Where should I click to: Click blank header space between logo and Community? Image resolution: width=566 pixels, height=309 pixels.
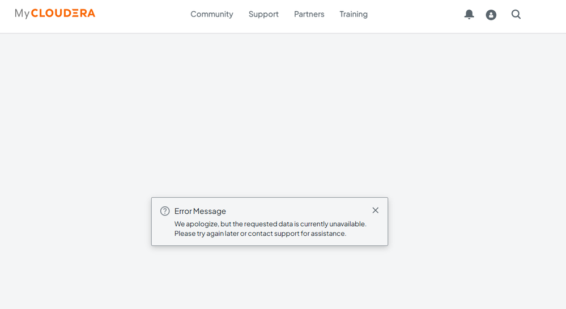pyautogui.click(x=142, y=15)
